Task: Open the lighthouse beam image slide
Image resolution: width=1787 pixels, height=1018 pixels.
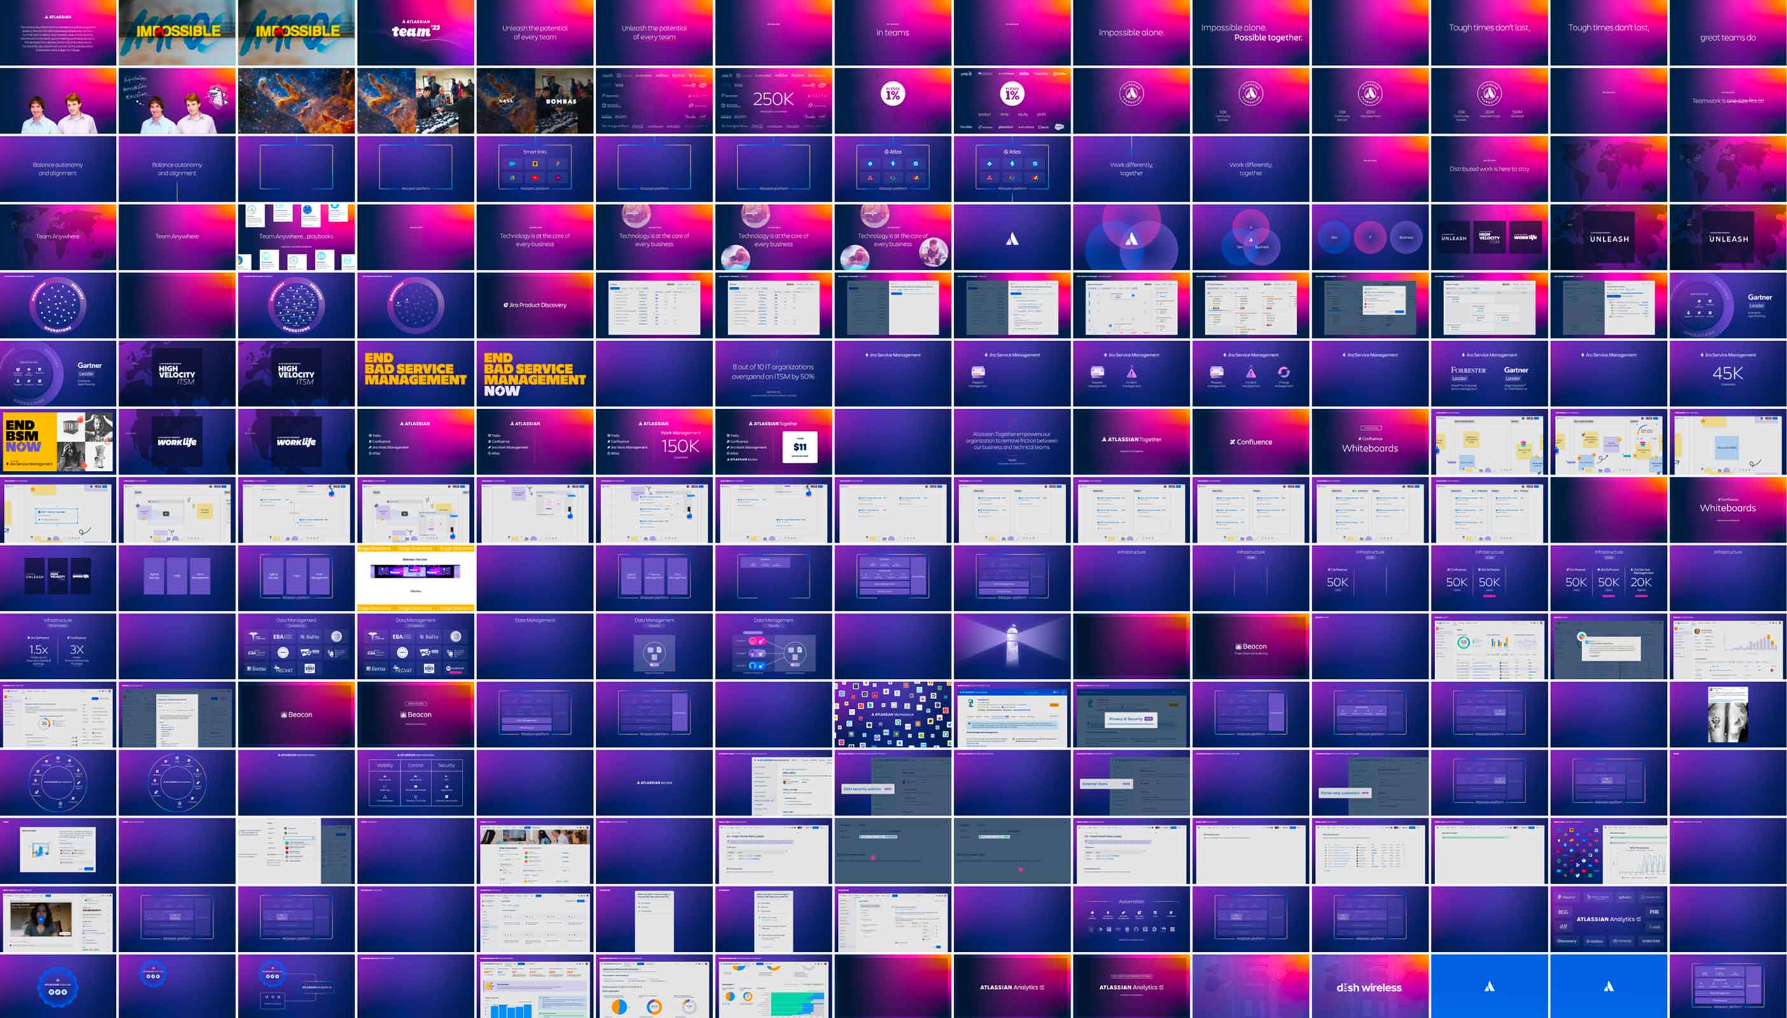Action: tap(1012, 646)
